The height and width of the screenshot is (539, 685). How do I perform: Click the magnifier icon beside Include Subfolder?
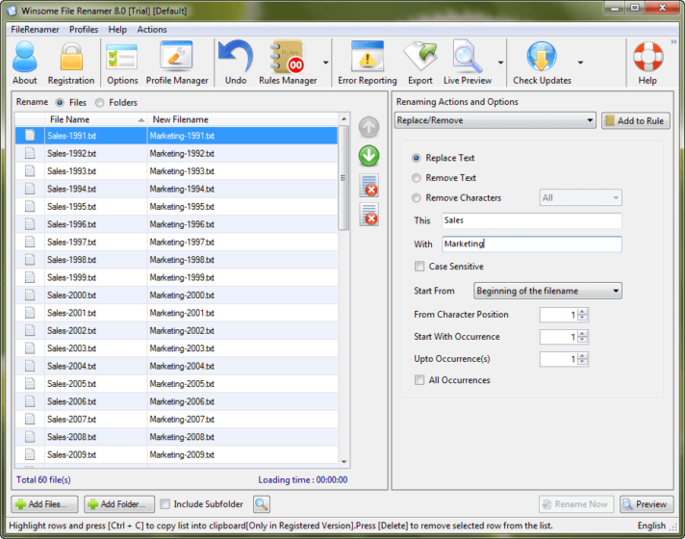click(x=262, y=504)
